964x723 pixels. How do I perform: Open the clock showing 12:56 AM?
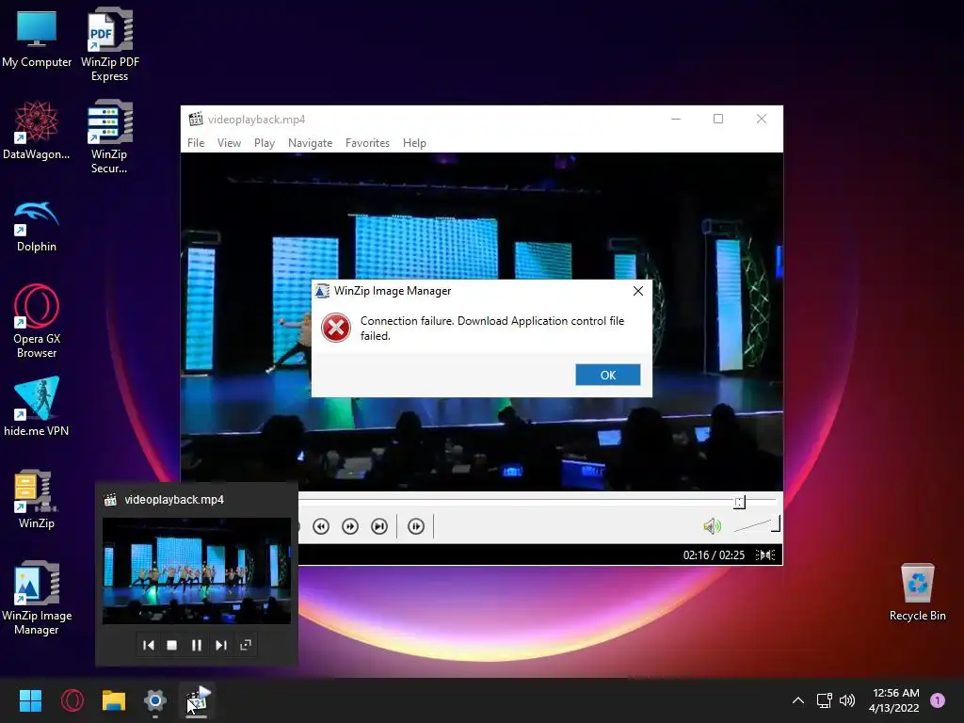[894, 700]
